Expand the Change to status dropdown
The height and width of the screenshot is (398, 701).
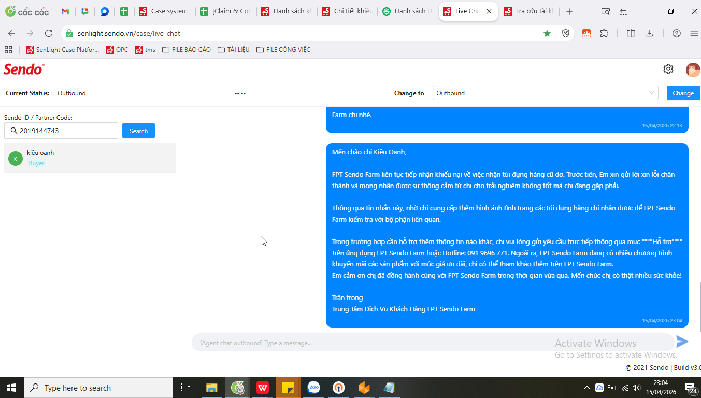click(546, 93)
